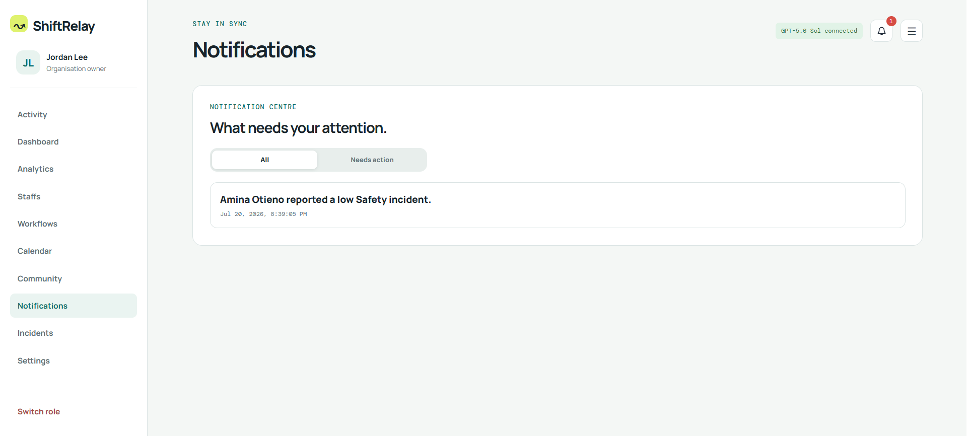Click the ShiftRelay logo icon
This screenshot has width=968, height=436.
click(19, 24)
